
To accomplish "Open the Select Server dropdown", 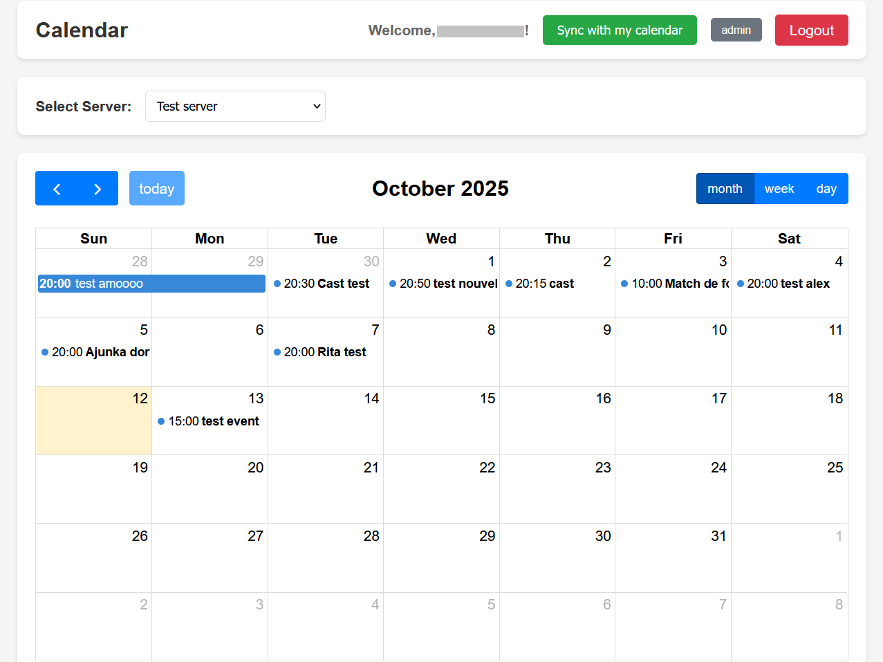I will (235, 107).
